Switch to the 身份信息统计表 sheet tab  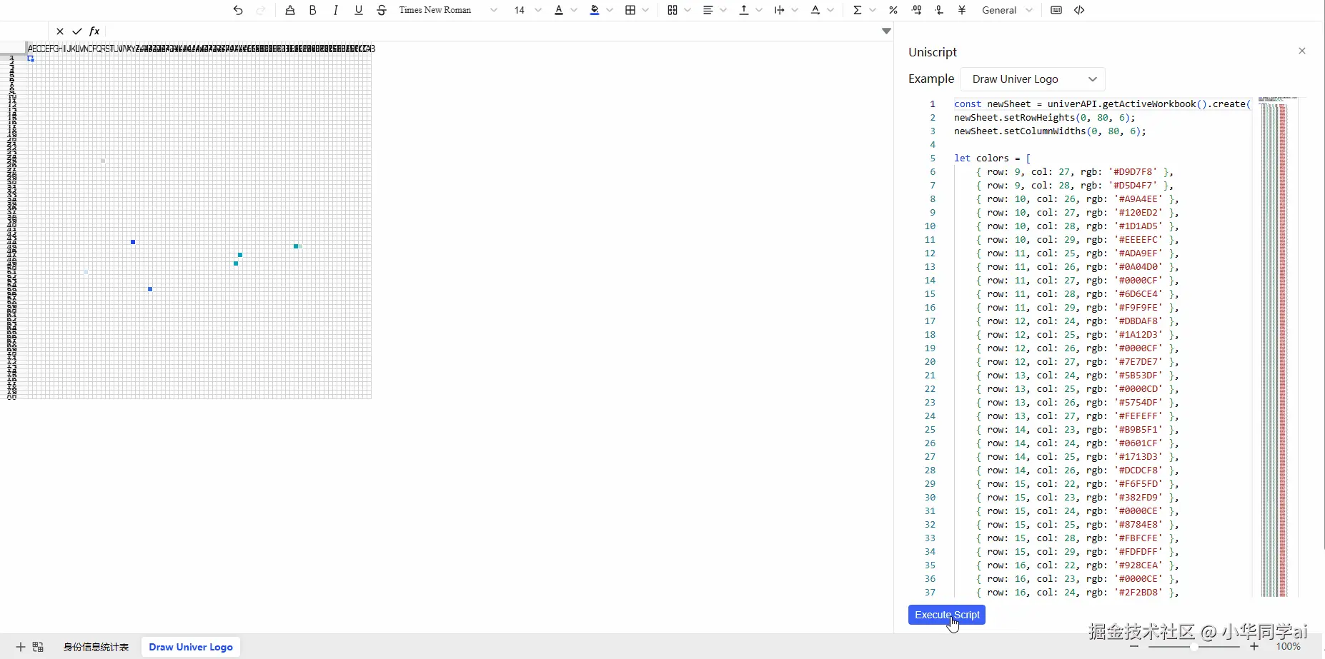coord(96,647)
